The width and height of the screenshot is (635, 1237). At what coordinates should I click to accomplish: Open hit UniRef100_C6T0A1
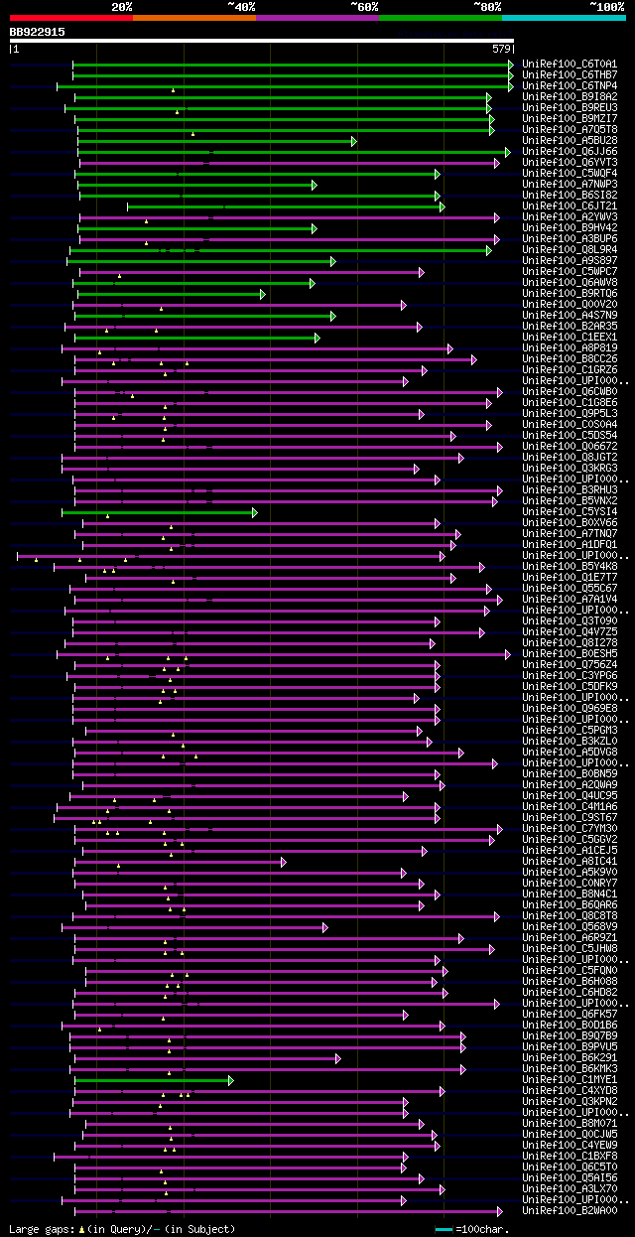[x=570, y=64]
